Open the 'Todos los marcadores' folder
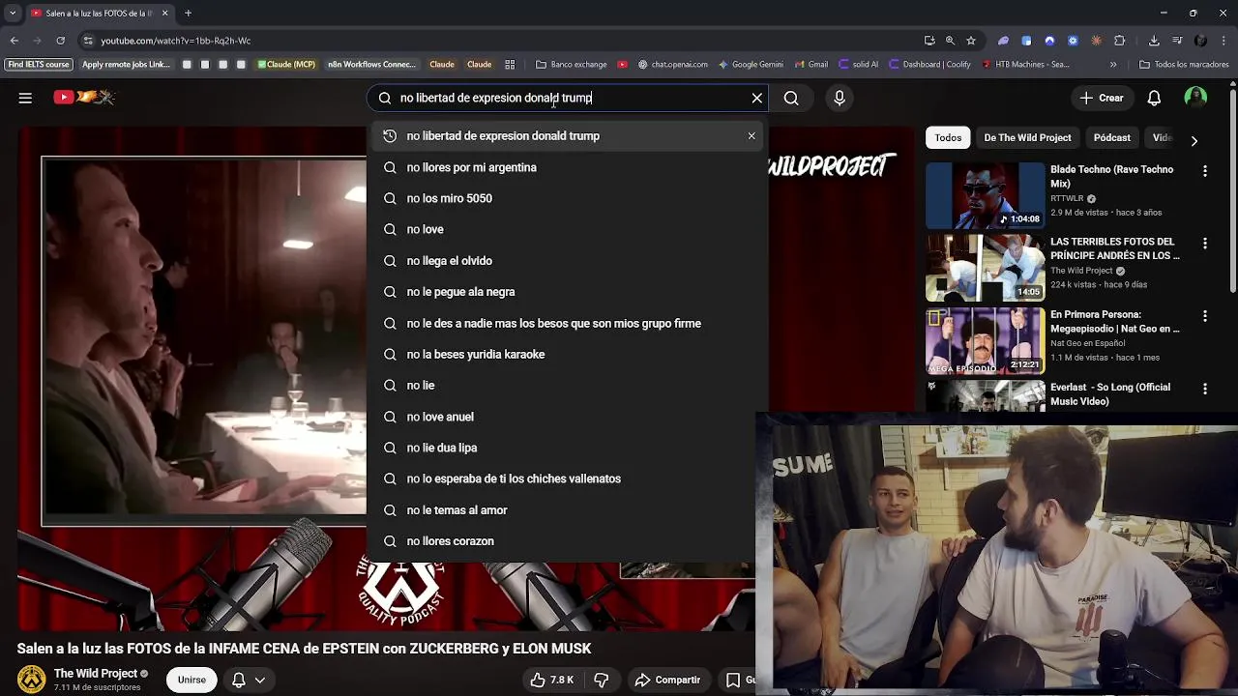The image size is (1238, 696). click(x=1184, y=65)
